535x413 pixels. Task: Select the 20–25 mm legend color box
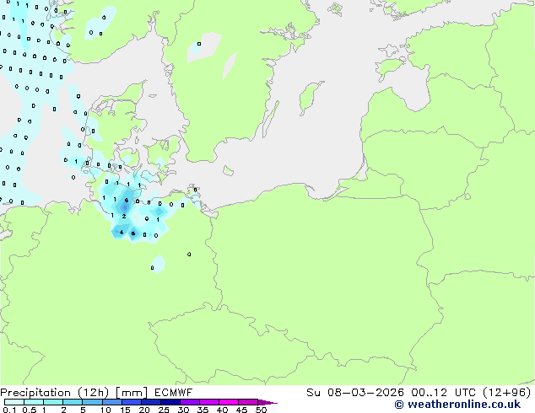[x=150, y=402]
